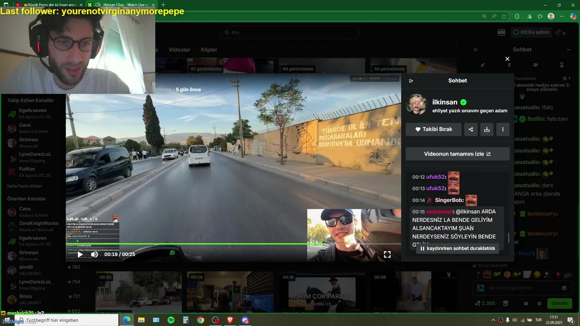Open the 00:28 clip thumbnail

230,292
